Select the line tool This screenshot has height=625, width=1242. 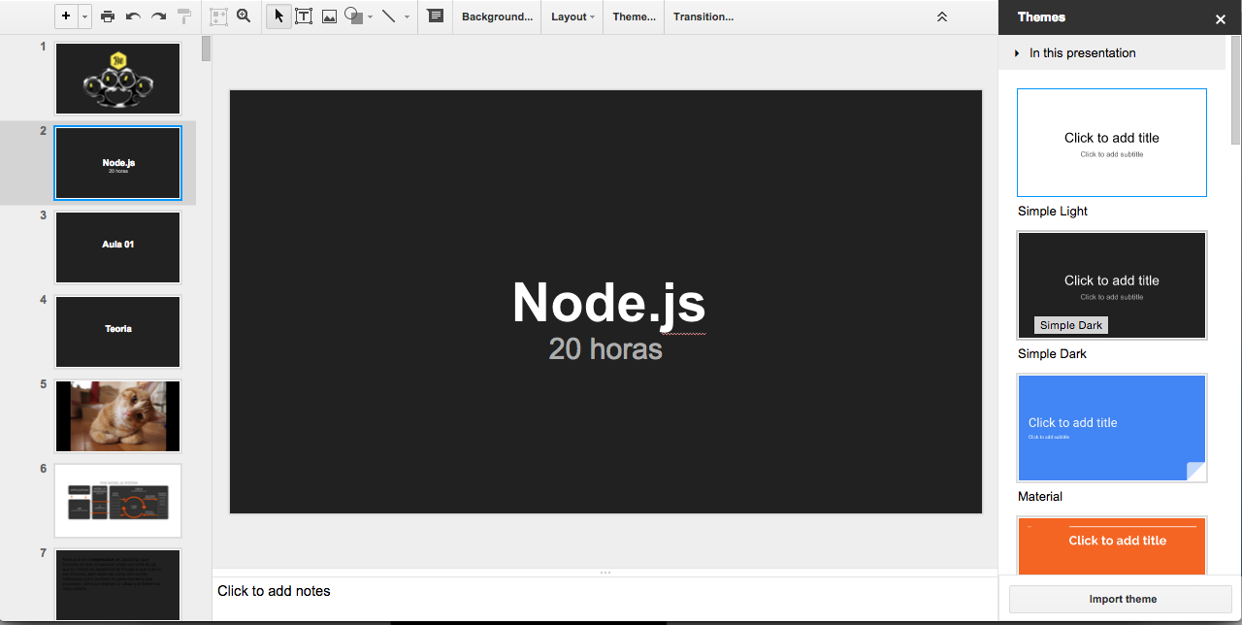(388, 16)
